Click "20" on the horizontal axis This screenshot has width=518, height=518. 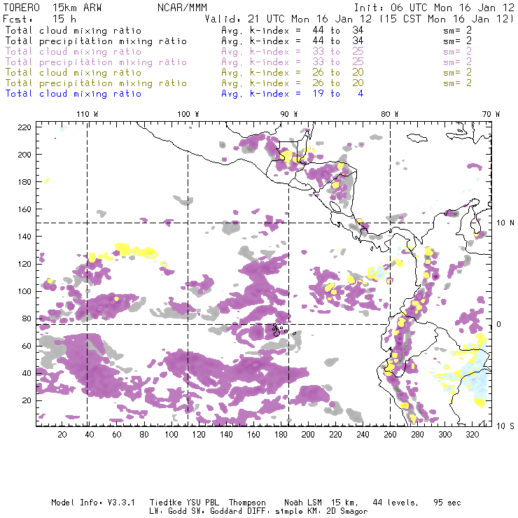coord(62,435)
